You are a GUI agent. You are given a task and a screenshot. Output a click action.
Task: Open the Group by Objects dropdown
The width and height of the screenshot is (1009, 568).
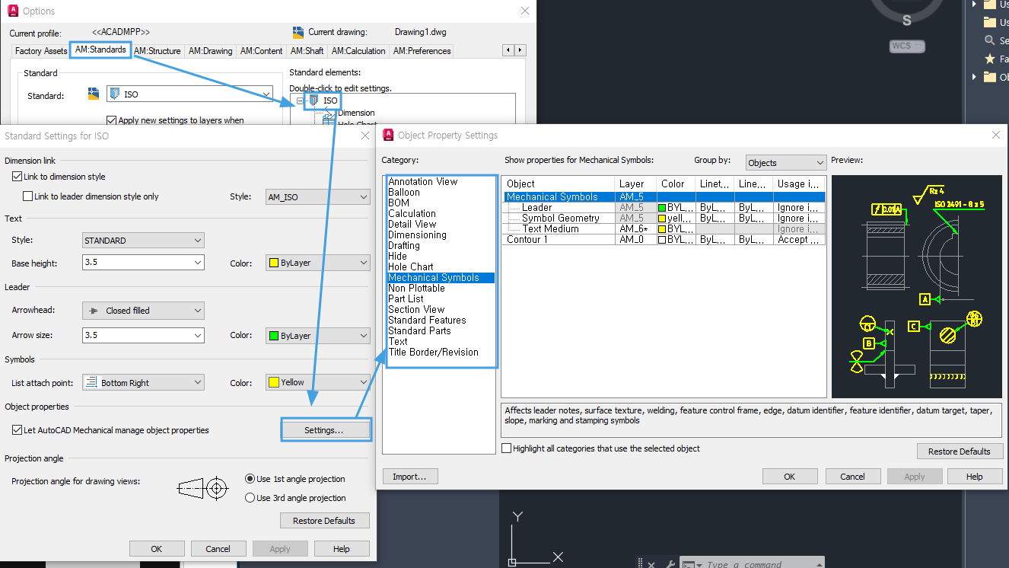tap(785, 163)
